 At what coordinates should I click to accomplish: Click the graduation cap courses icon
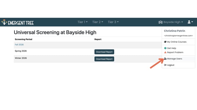(165, 42)
